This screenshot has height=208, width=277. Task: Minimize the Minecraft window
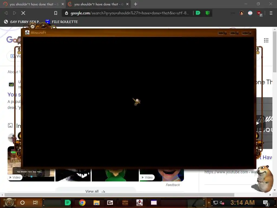click(x=222, y=33)
